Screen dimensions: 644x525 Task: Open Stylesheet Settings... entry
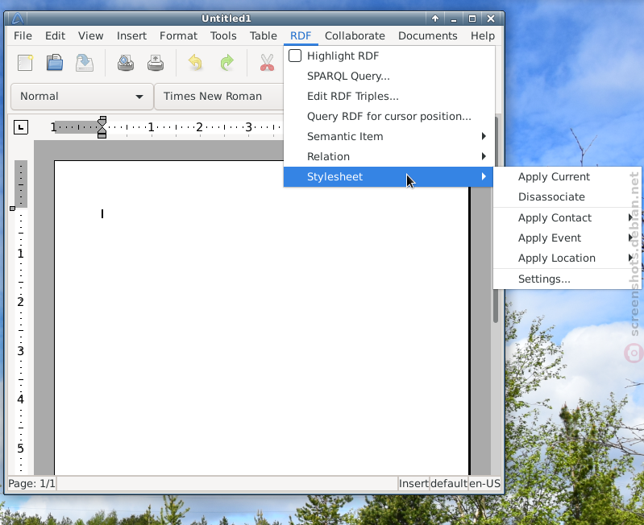(567, 279)
